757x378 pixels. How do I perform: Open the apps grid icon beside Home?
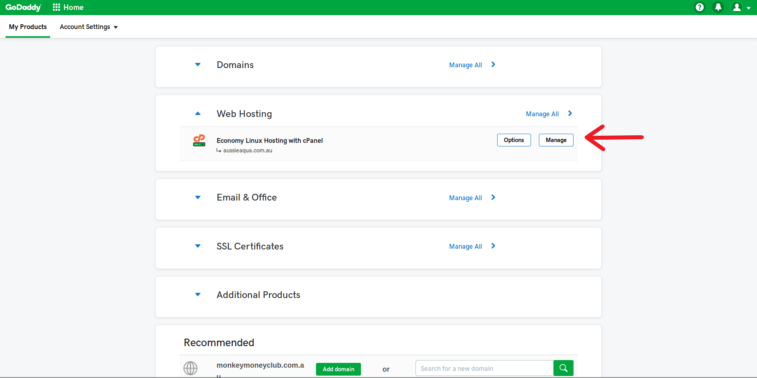(56, 7)
